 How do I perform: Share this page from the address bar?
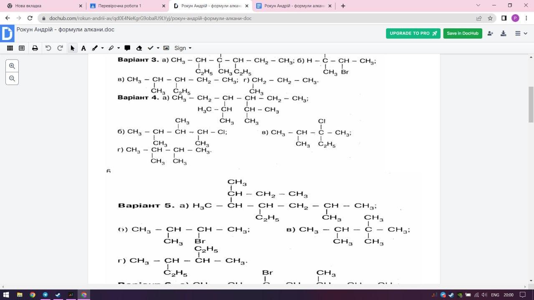[x=479, y=18]
